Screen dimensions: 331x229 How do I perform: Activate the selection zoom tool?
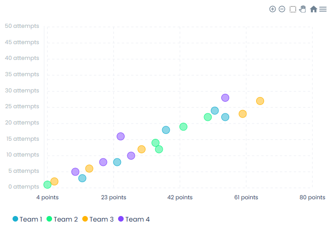coord(293,9)
